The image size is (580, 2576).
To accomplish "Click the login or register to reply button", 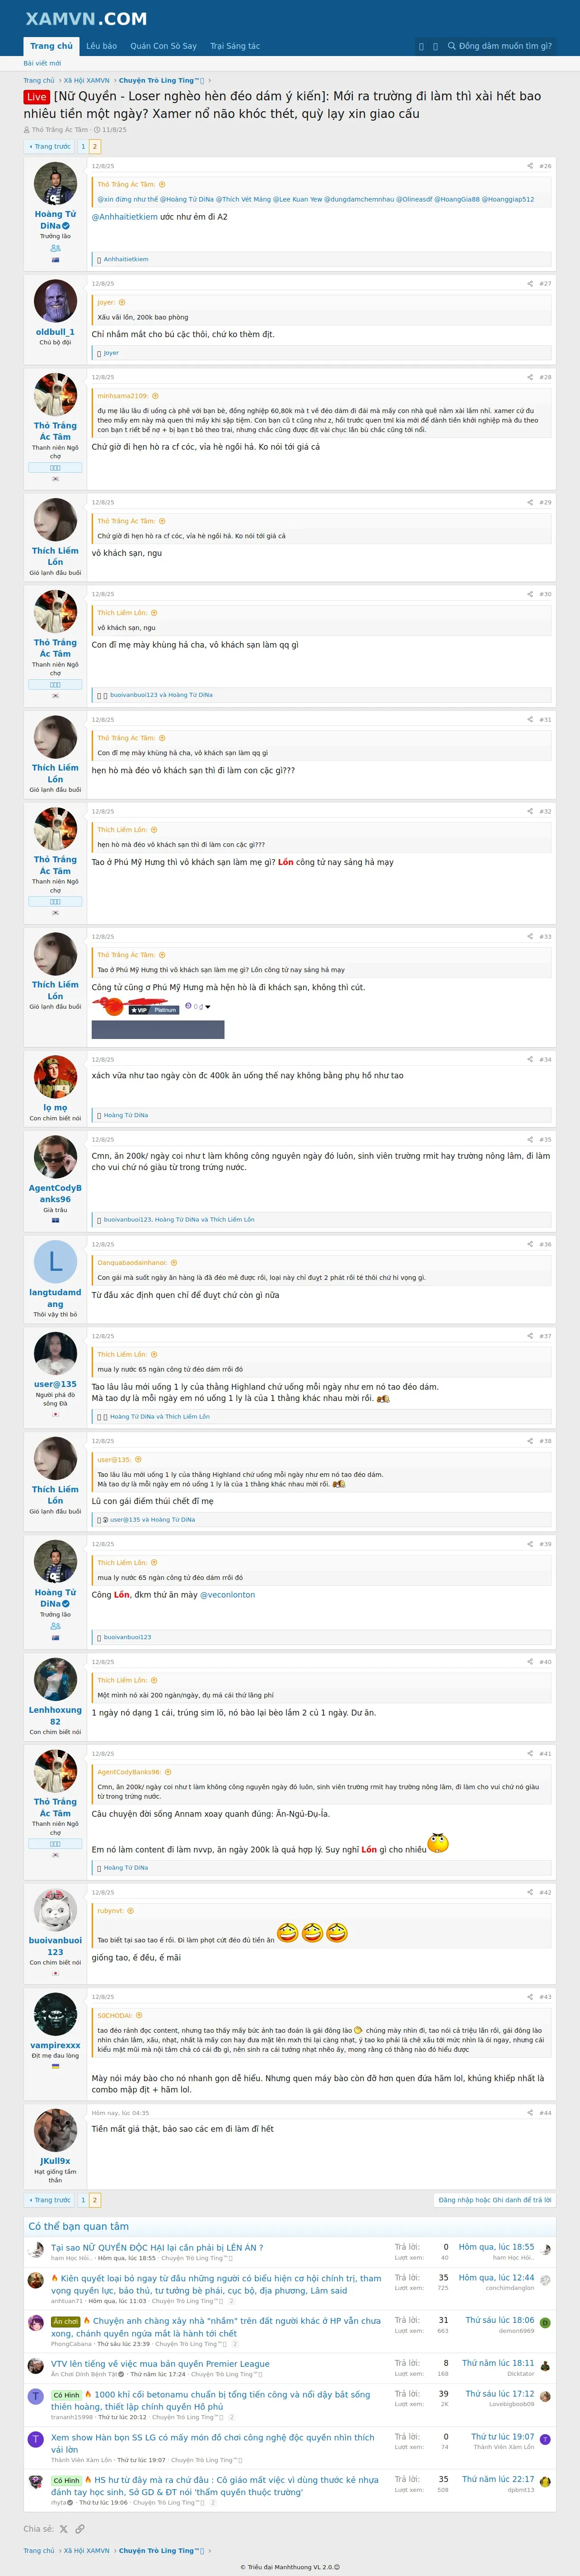I will [x=495, y=2200].
